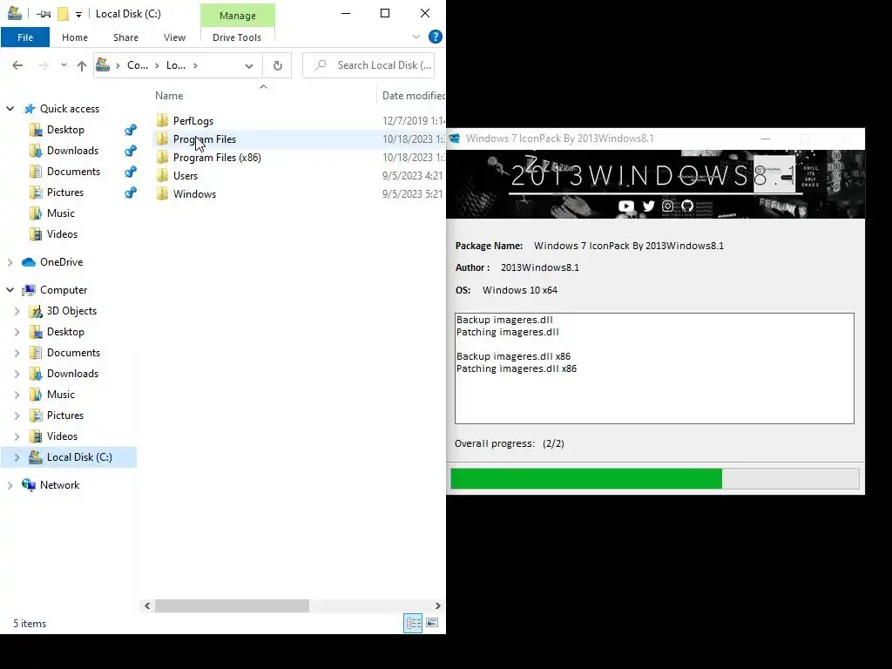Sort by the Name column header
The height and width of the screenshot is (669, 892).
click(x=169, y=96)
